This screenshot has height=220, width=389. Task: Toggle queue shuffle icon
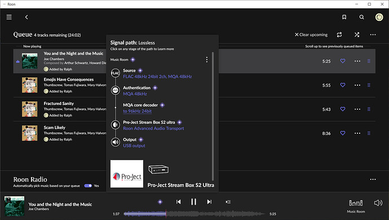(x=357, y=34)
